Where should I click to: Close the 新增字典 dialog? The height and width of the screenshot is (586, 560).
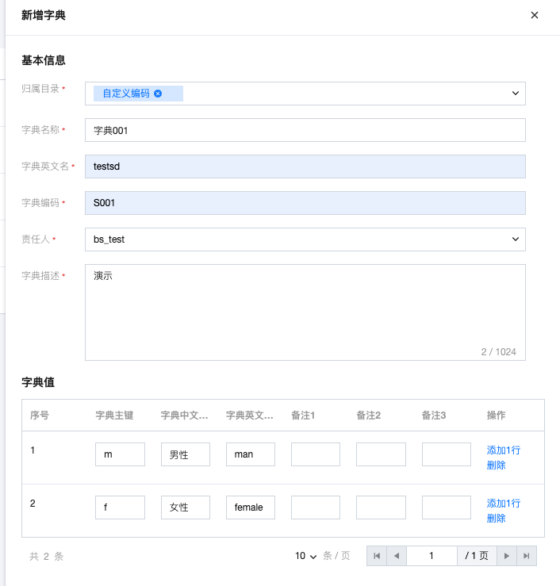tap(534, 15)
